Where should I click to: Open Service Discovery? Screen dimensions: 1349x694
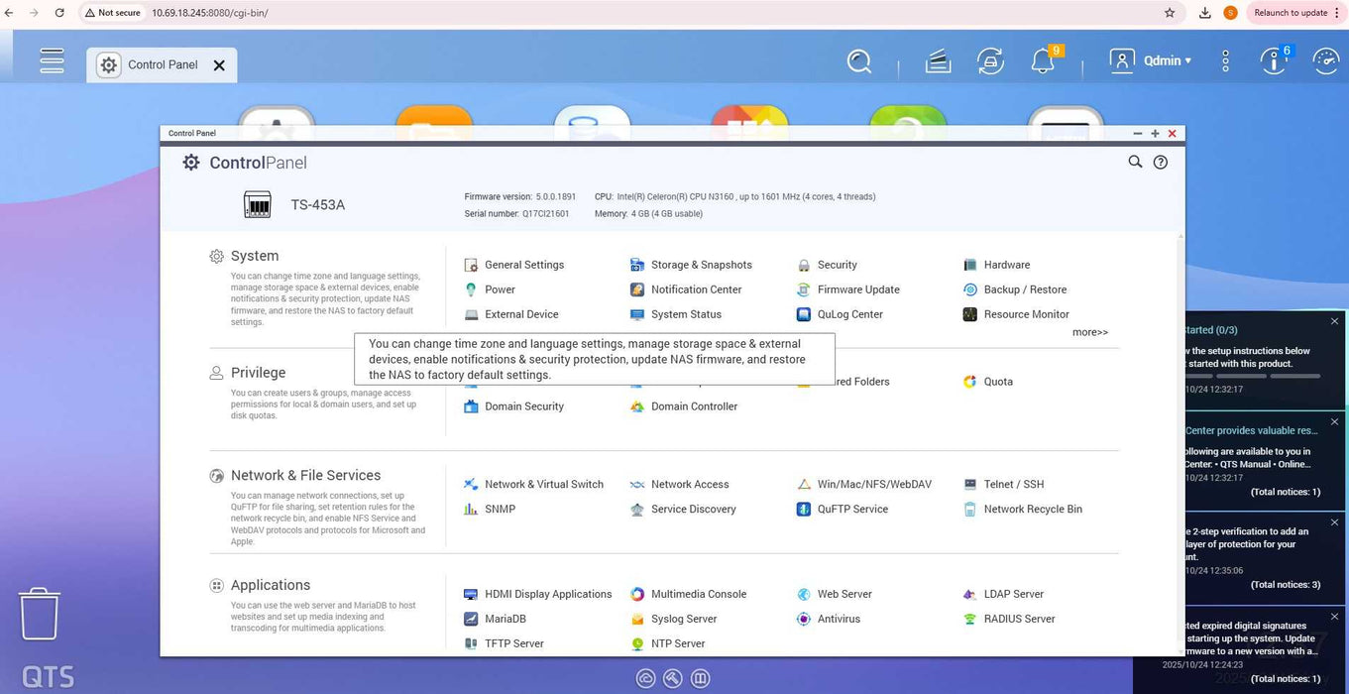coord(684,510)
